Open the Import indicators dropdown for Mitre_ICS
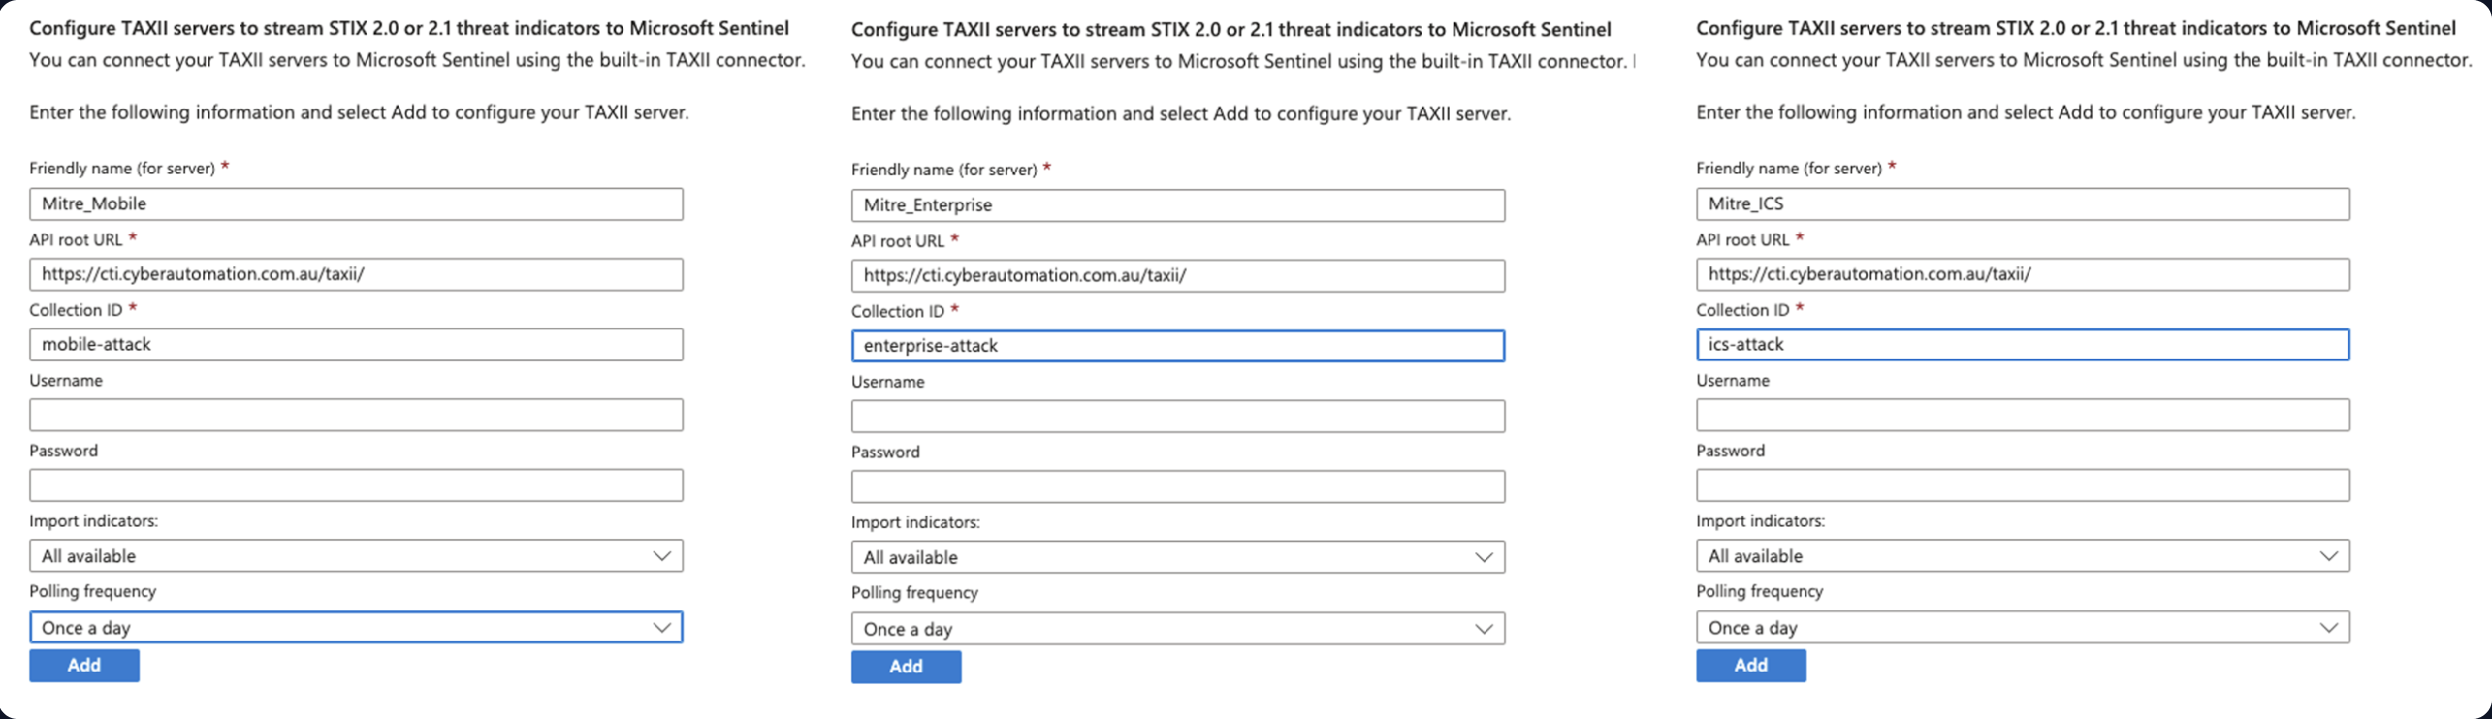 2023,555
